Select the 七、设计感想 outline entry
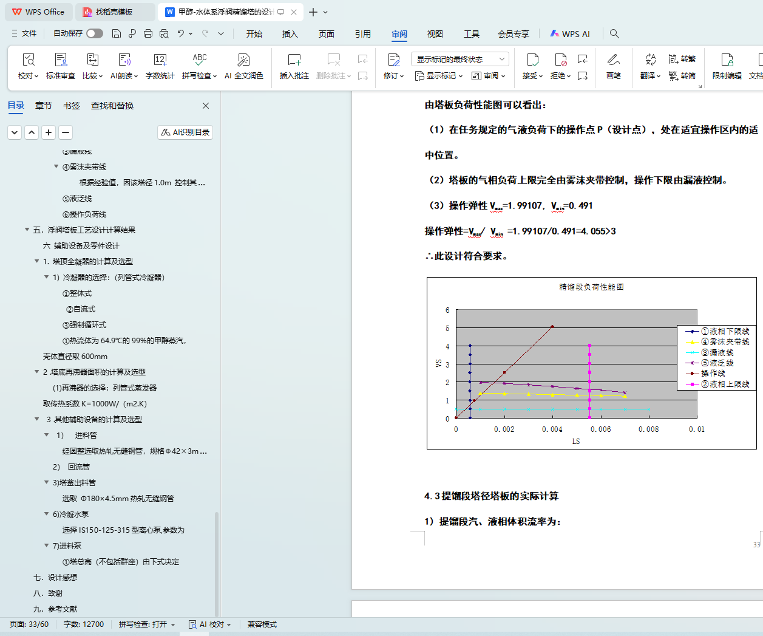Viewport: 763px width, 636px height. [x=55, y=578]
